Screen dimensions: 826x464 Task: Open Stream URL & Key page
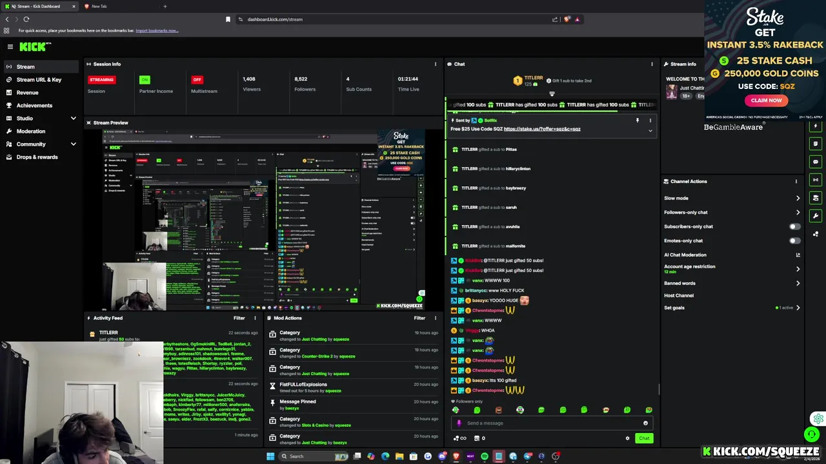click(x=40, y=79)
